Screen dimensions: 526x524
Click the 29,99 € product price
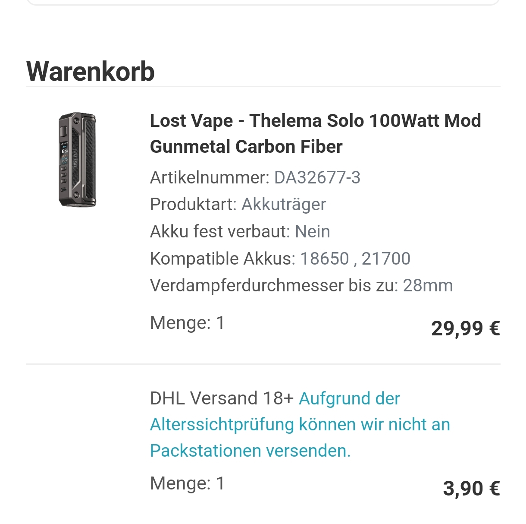coord(465,328)
